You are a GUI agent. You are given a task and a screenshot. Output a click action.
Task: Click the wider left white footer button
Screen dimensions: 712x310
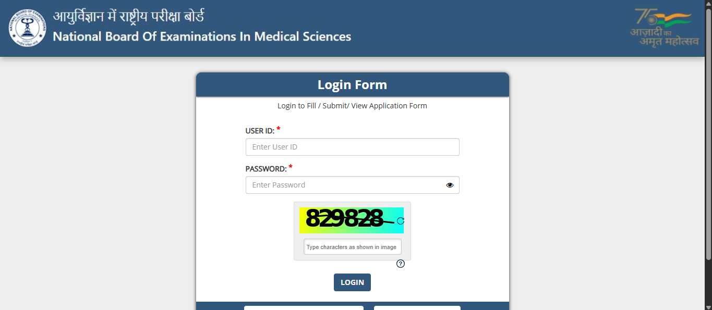pos(304,308)
